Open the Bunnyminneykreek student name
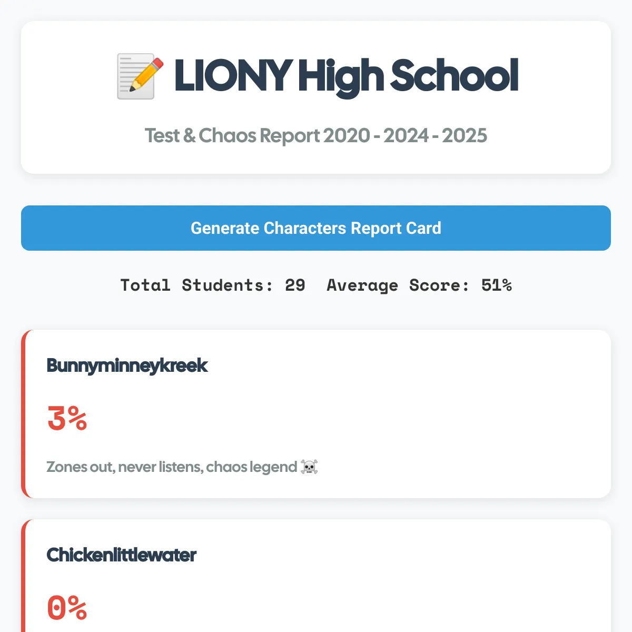Viewport: 632px width, 632px height. coord(127,366)
